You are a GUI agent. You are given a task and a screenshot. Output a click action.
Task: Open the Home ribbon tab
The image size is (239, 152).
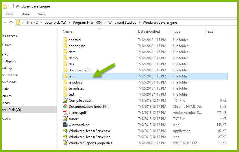(9, 14)
